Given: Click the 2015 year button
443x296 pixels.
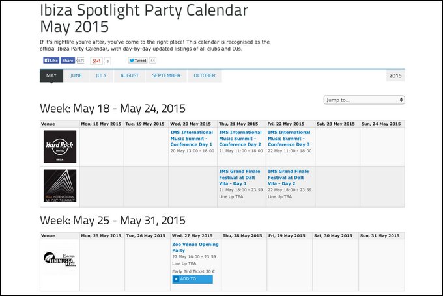Looking at the screenshot, I should point(395,75).
